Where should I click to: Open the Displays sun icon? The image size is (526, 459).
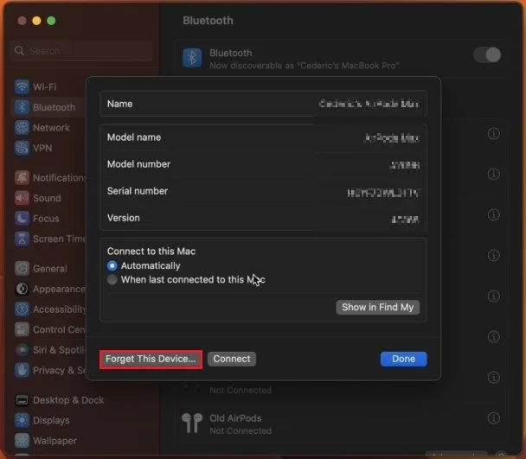(x=22, y=420)
